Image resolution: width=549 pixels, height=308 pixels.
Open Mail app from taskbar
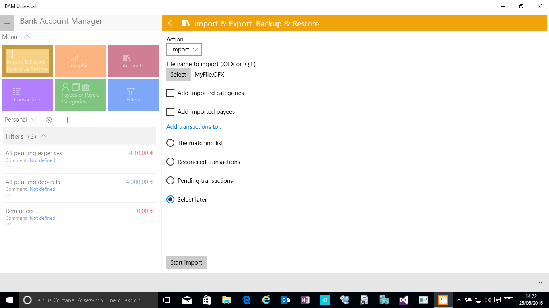pyautogui.click(x=187, y=300)
